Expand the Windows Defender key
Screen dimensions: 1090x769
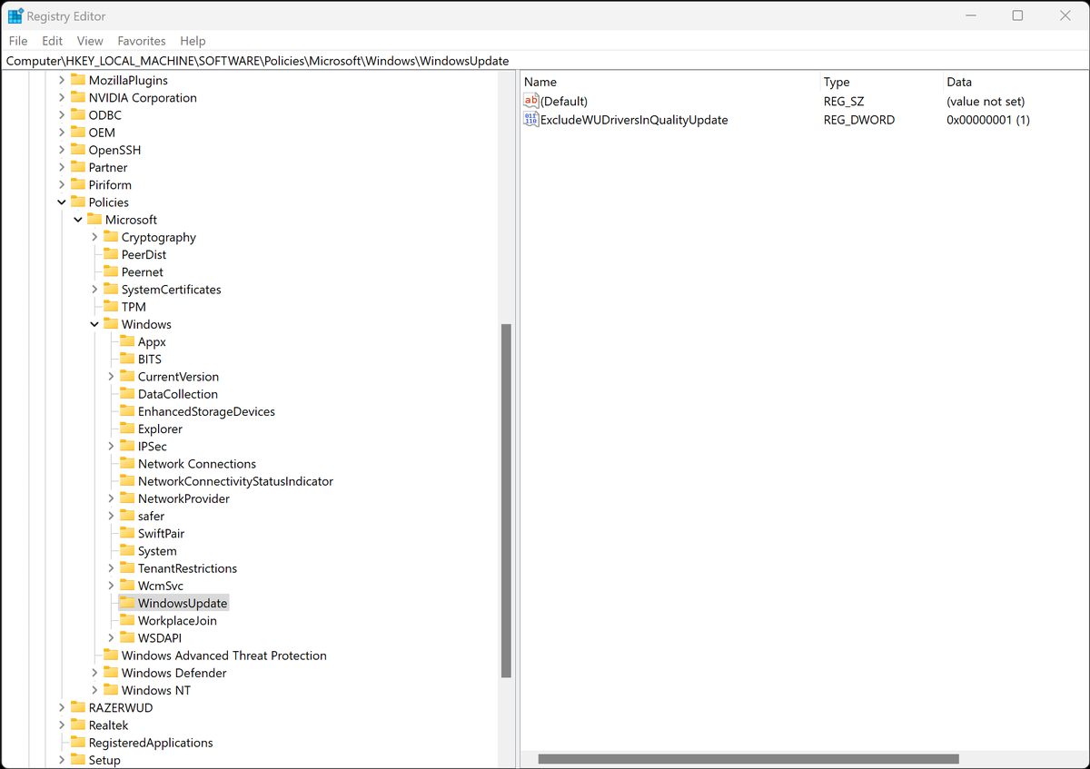click(x=94, y=673)
